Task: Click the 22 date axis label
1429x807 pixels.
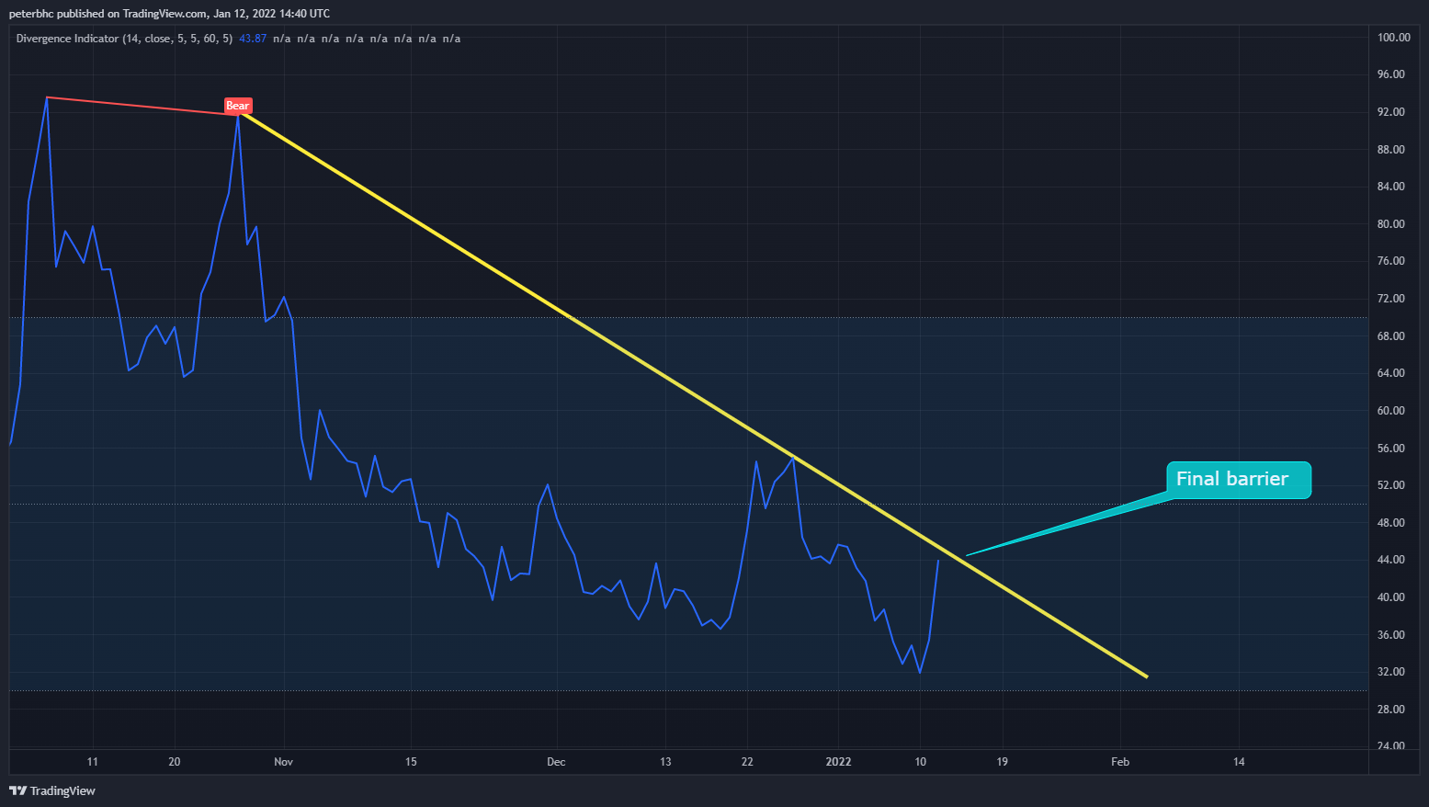Action: [x=747, y=762]
